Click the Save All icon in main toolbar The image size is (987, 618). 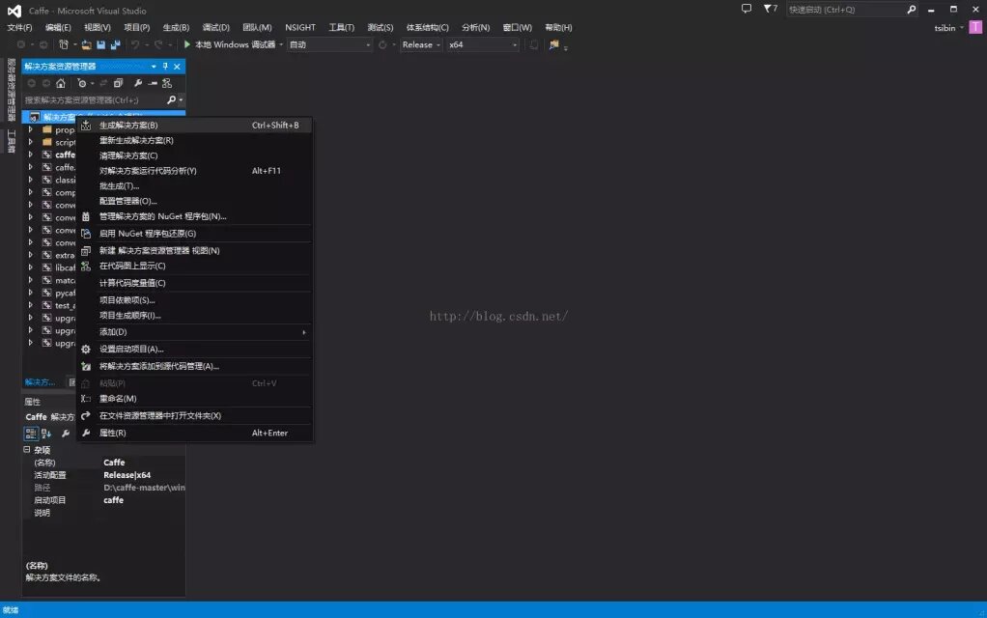pyautogui.click(x=115, y=44)
